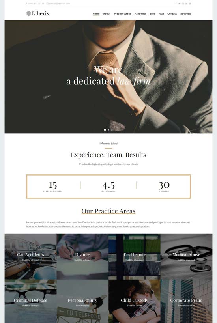The height and width of the screenshot is (323, 217).
Task: Click the Liberis hexagon logo icon
Action: coord(29,13)
